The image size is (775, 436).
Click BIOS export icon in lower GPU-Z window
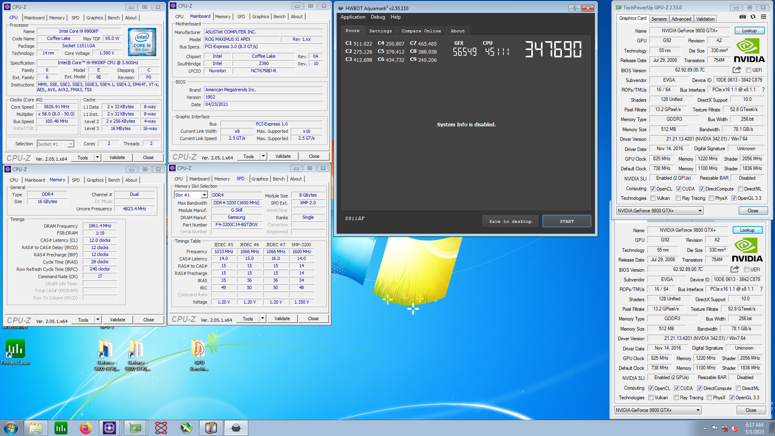735,269
